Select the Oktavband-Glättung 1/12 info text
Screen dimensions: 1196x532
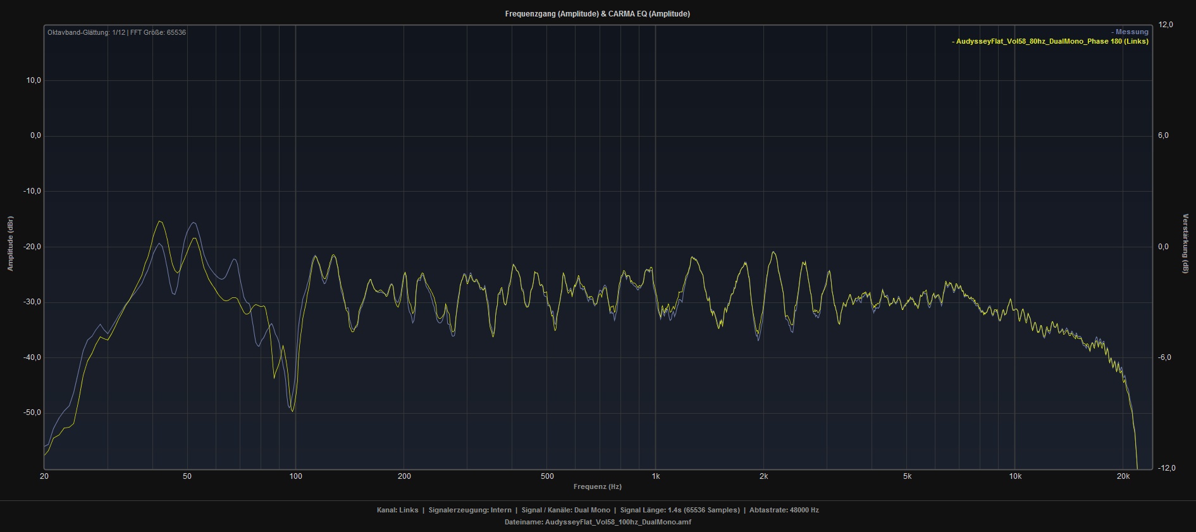[x=116, y=32]
